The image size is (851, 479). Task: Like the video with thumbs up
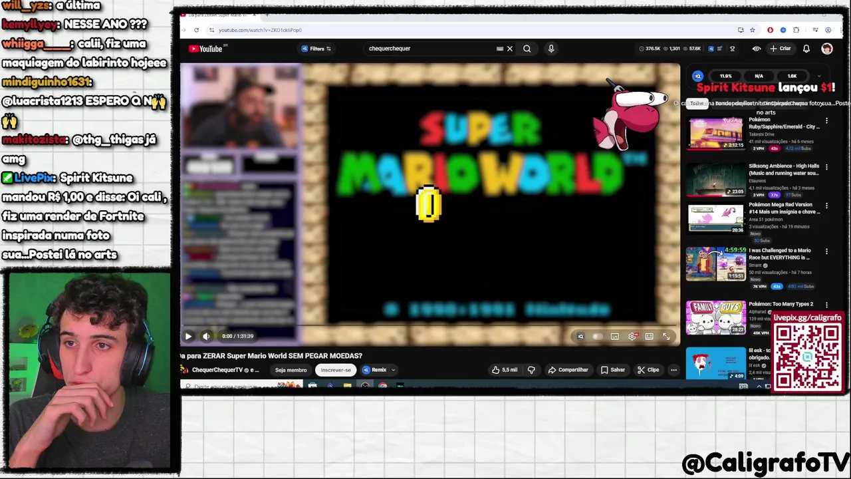(505, 370)
